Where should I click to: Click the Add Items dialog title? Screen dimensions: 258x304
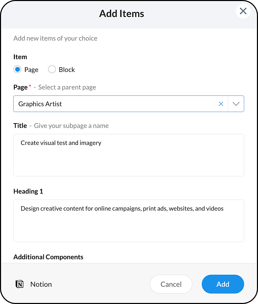pos(122,14)
